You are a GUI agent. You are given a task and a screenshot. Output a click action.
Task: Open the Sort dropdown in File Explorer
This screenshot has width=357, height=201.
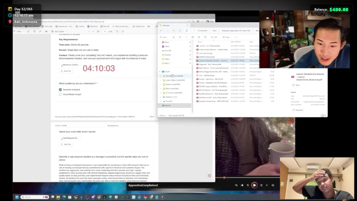(214, 37)
